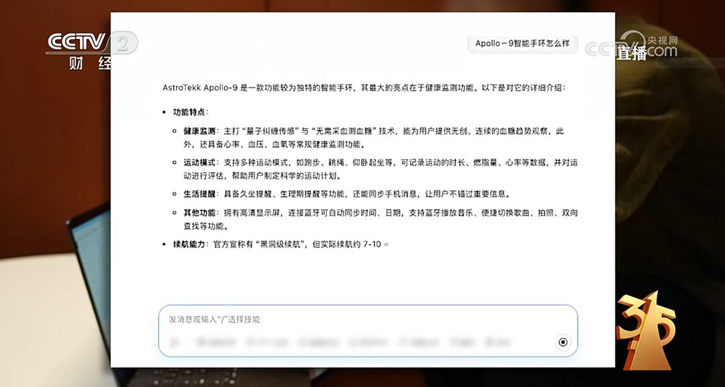Stop the response with the stop generating button
Screen dimensions: 725x387
point(563,342)
